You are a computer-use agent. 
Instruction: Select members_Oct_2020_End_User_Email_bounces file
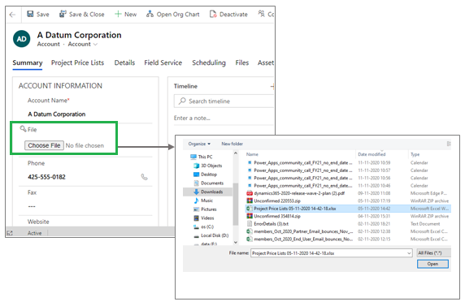pos(347,239)
